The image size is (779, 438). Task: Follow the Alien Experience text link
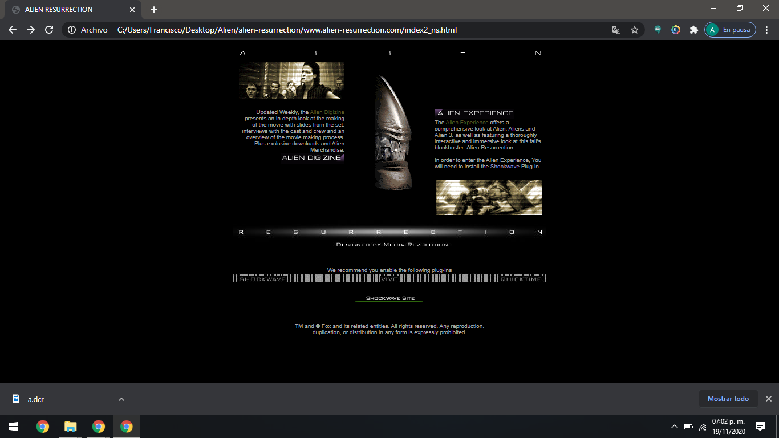pos(467,123)
